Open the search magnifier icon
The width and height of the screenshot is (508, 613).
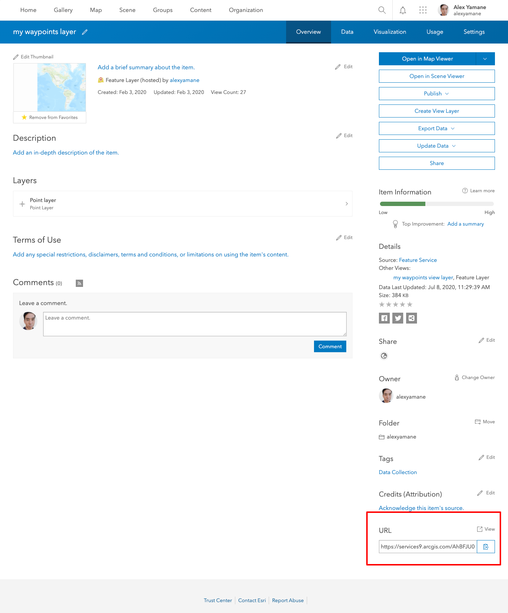pos(382,10)
